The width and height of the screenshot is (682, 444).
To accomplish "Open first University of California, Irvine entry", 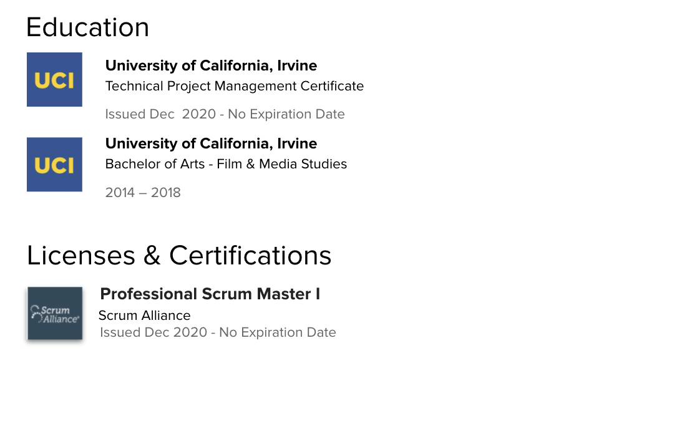I will point(211,65).
